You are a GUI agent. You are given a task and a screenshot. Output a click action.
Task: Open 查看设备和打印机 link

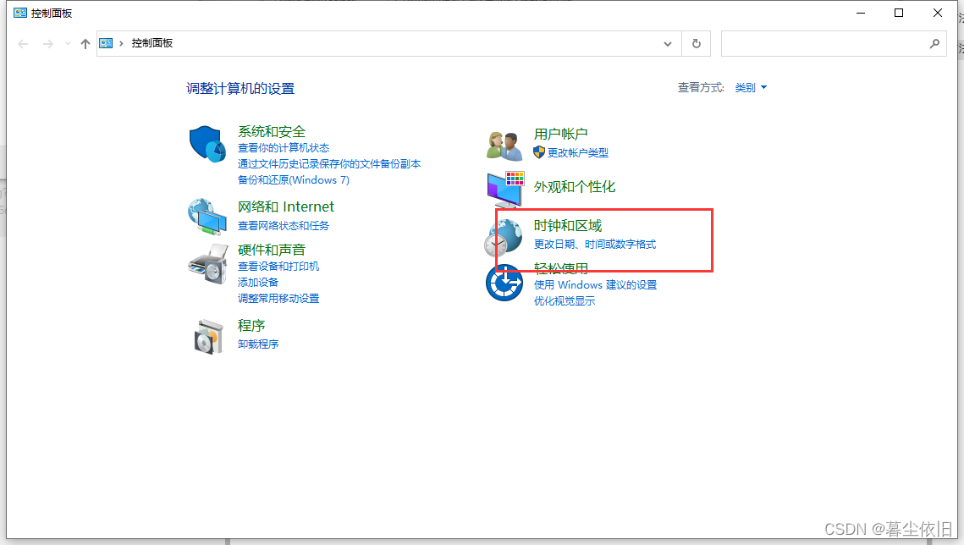(x=278, y=266)
